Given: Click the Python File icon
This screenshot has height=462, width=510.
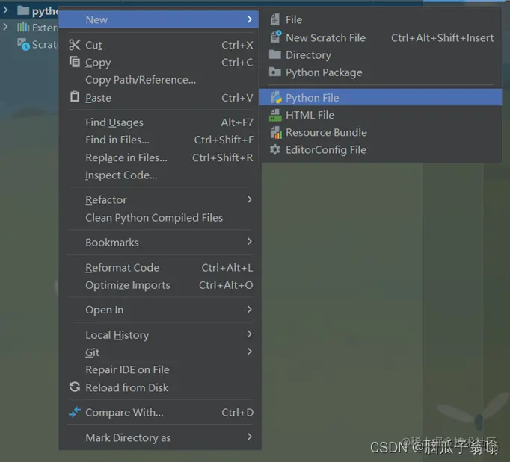Looking at the screenshot, I should pyautogui.click(x=276, y=97).
